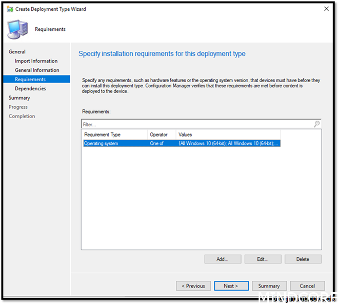
Task: Go back with the Previous button
Action: [x=193, y=286]
